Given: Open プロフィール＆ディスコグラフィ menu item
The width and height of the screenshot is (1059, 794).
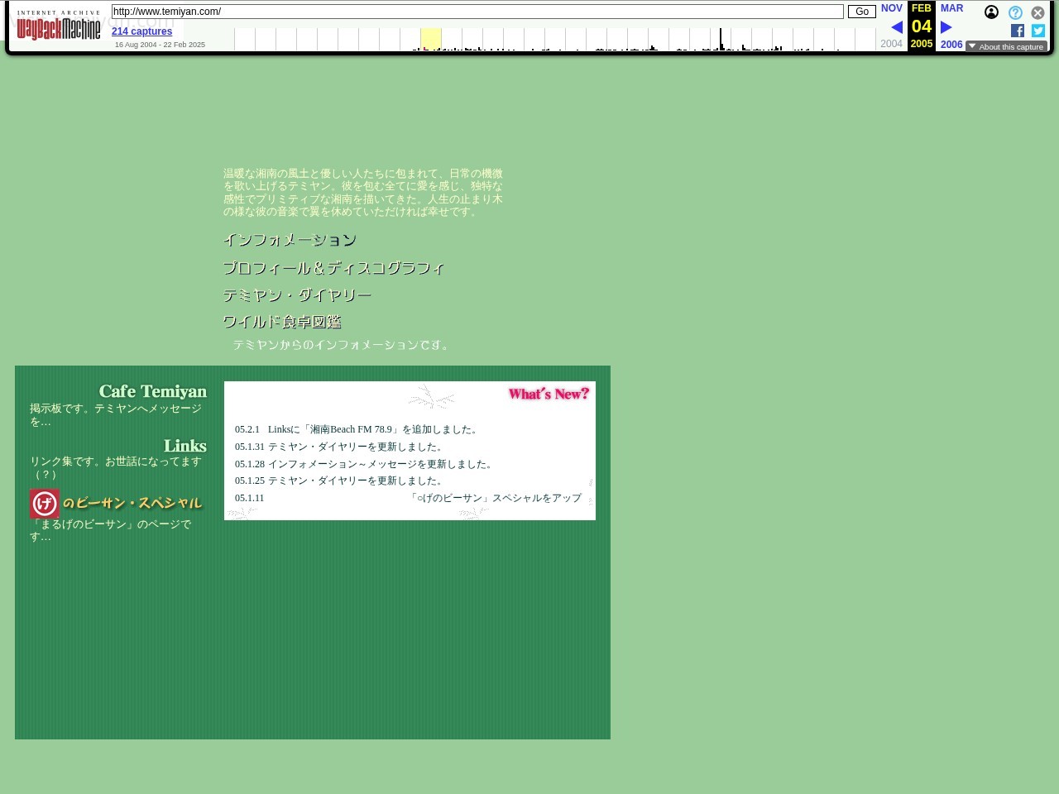Looking at the screenshot, I should pos(333,268).
